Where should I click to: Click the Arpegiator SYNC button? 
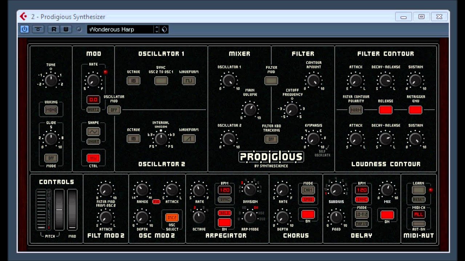pos(225,200)
